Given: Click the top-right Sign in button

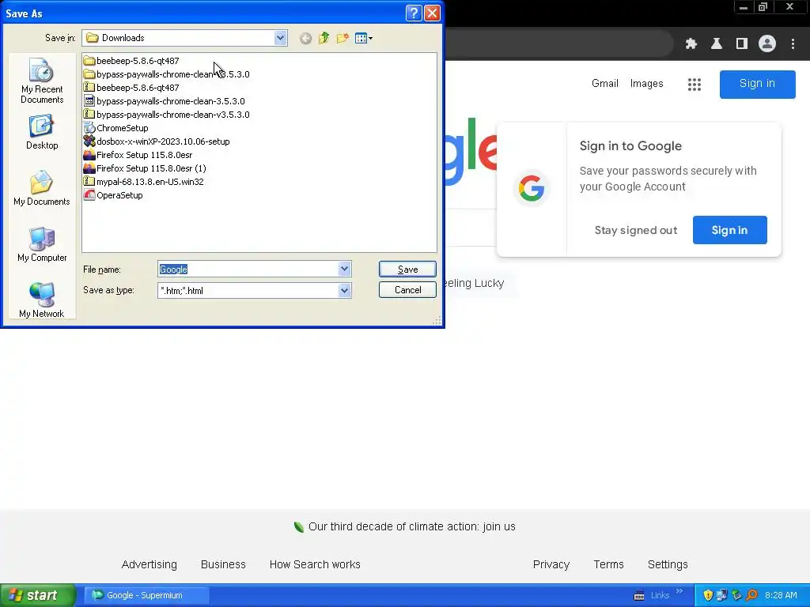Looking at the screenshot, I should (757, 84).
